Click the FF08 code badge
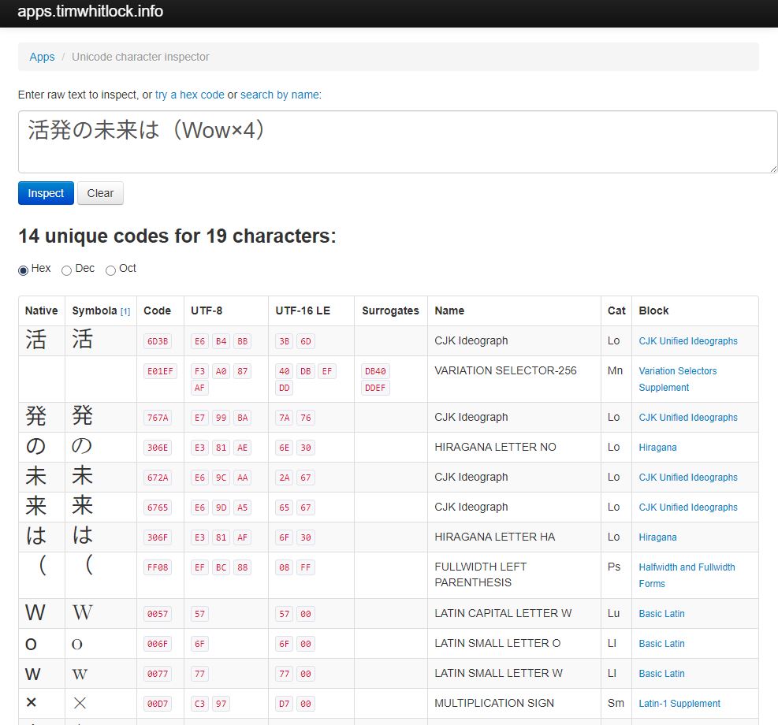 click(x=158, y=567)
